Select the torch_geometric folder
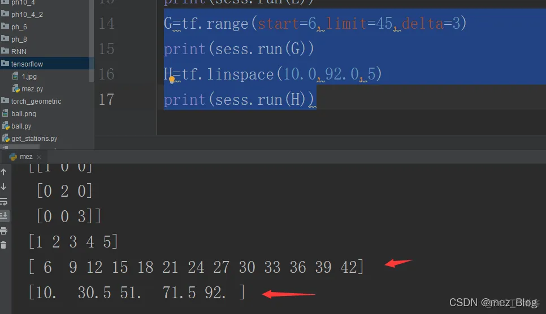546x314 pixels. pos(36,101)
